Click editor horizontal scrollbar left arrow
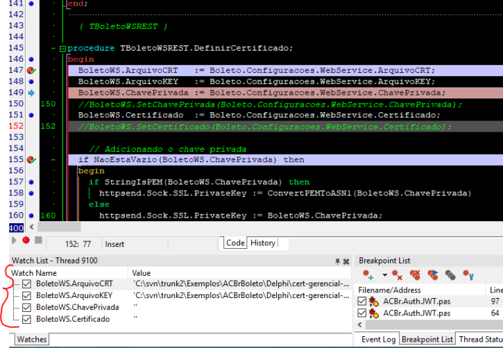This screenshot has width=503, height=348. click(32, 227)
